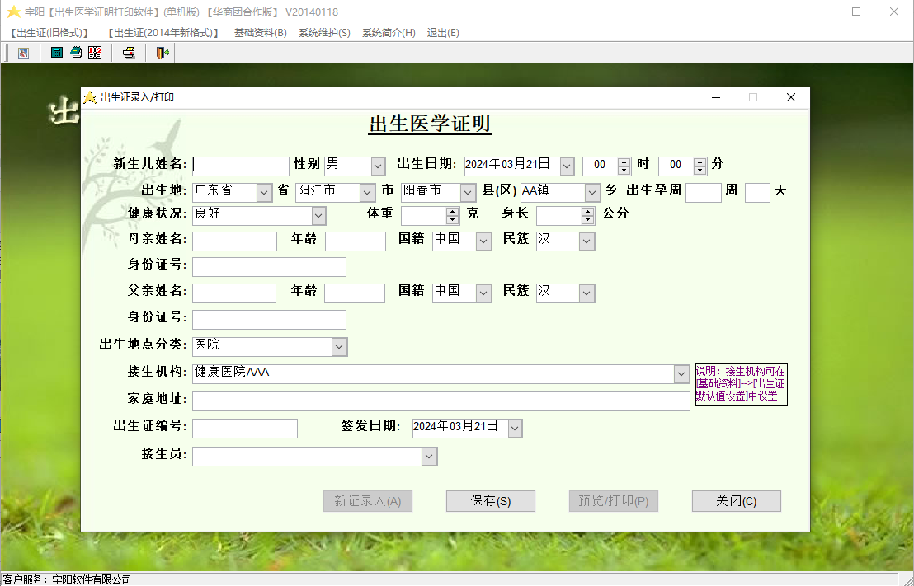914x586 pixels.
Task: Open the 出生日期 date picker dropdown
Action: 568,166
